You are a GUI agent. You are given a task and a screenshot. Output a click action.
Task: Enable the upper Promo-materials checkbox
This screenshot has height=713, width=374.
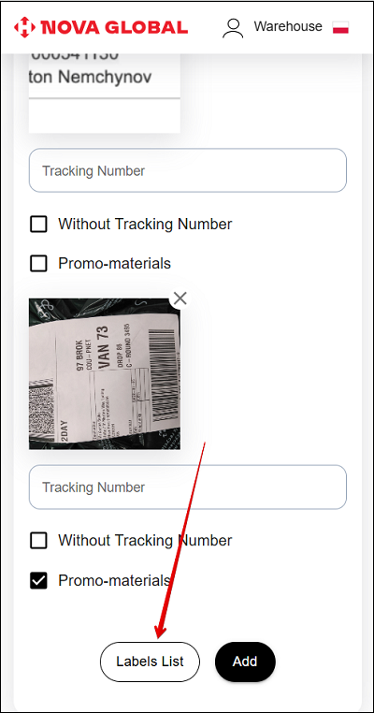pyautogui.click(x=38, y=263)
